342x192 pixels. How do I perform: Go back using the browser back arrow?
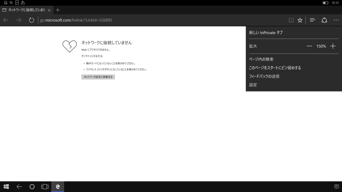click(x=6, y=20)
